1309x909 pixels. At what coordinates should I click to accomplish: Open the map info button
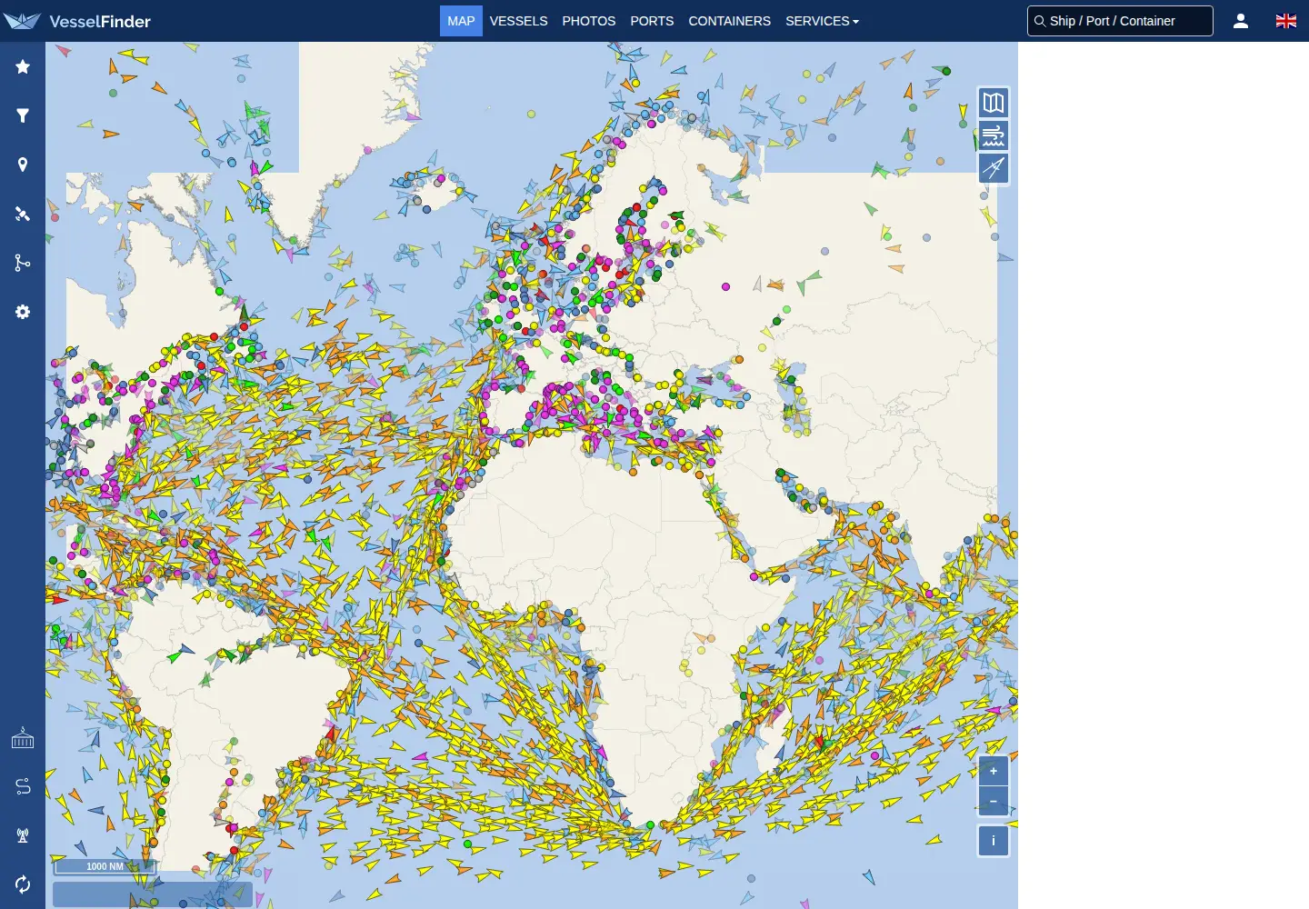pyautogui.click(x=994, y=841)
